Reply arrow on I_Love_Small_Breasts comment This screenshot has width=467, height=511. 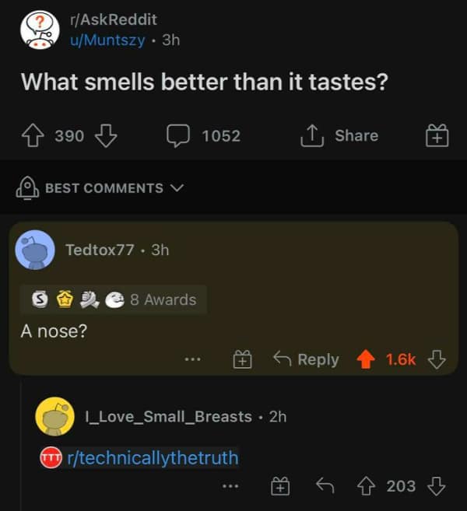[325, 486]
